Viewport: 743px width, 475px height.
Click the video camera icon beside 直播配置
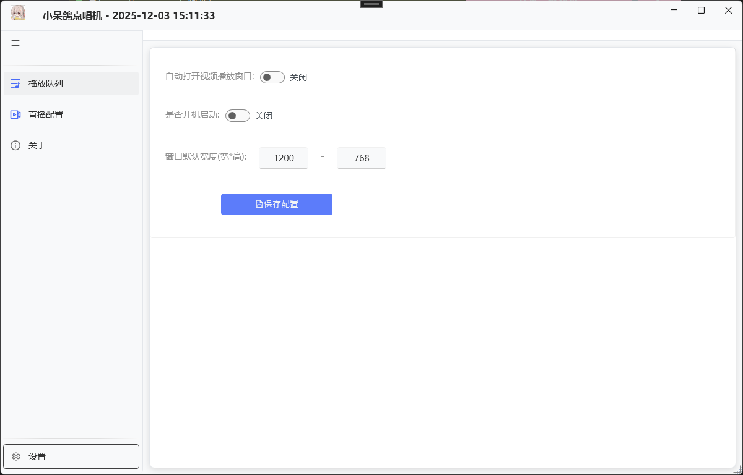pos(15,114)
